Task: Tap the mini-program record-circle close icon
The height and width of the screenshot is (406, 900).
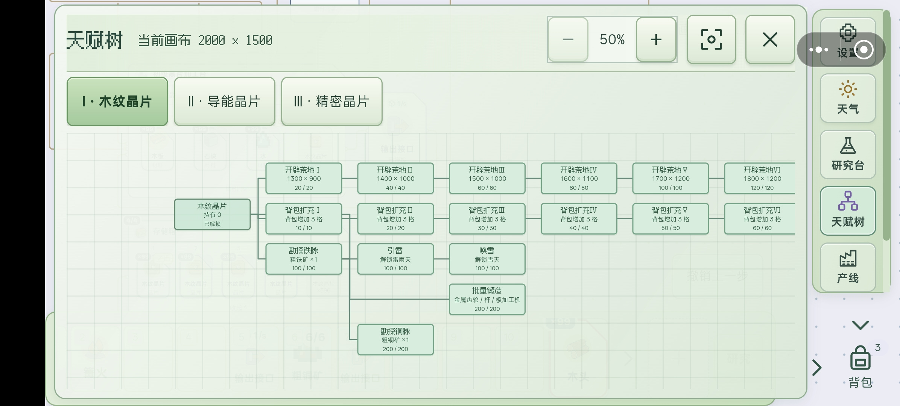Action: (x=864, y=50)
